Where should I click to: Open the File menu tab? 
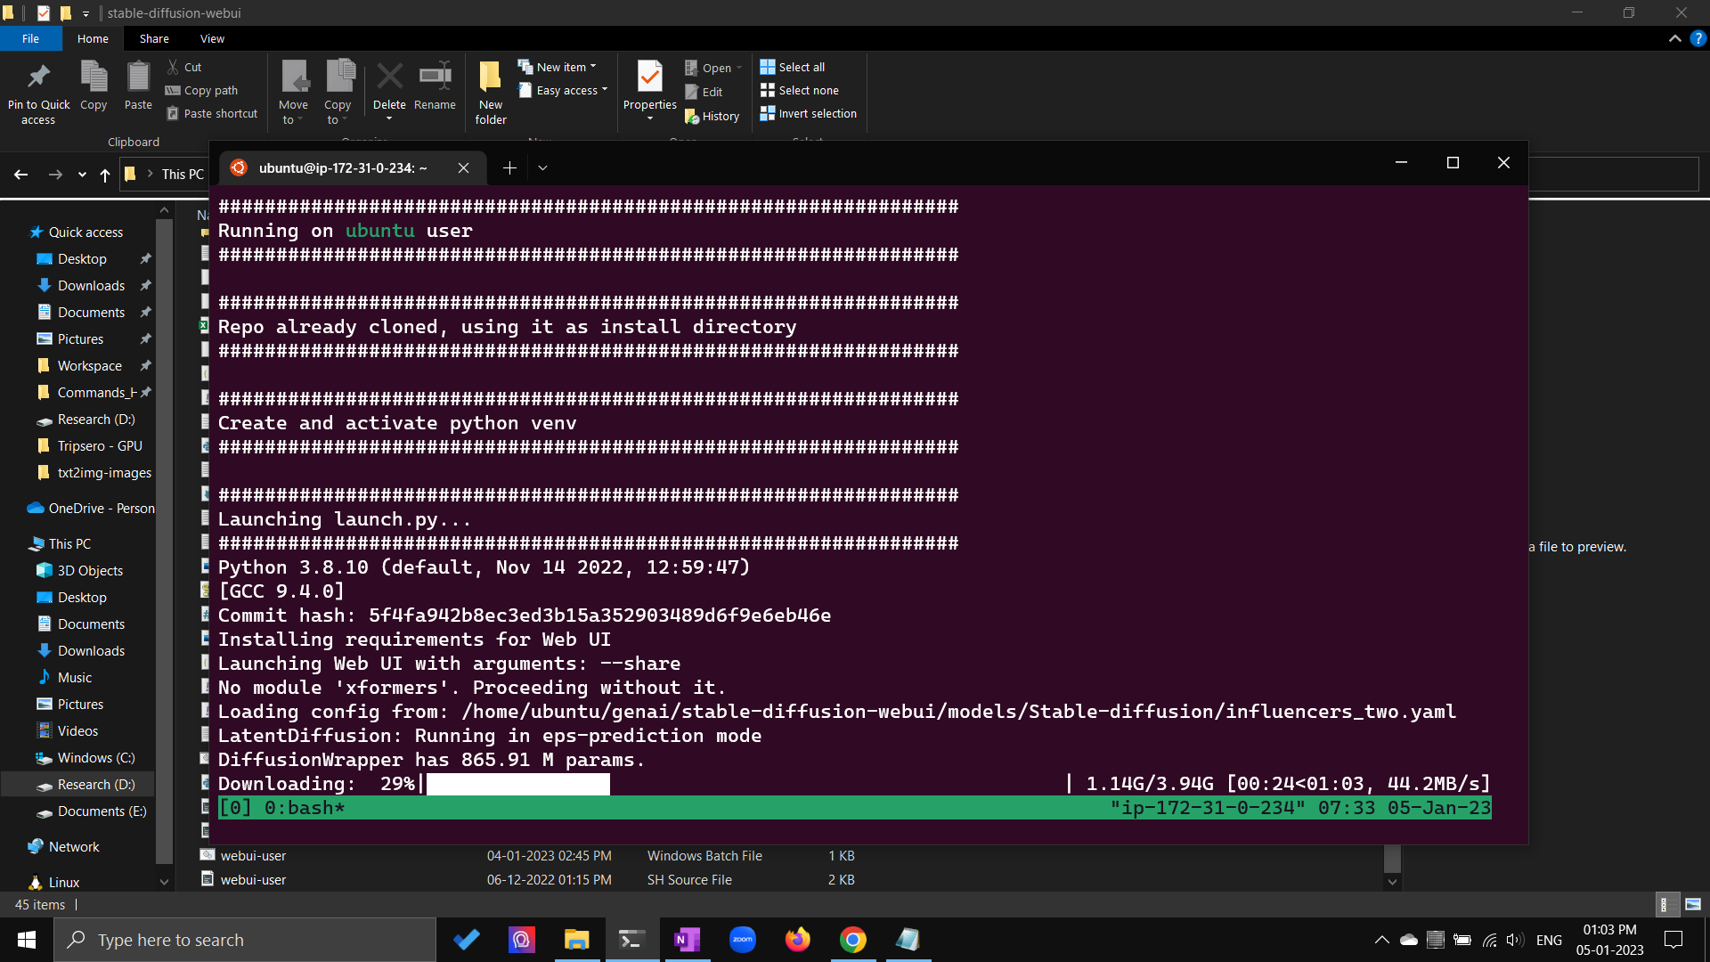30,38
